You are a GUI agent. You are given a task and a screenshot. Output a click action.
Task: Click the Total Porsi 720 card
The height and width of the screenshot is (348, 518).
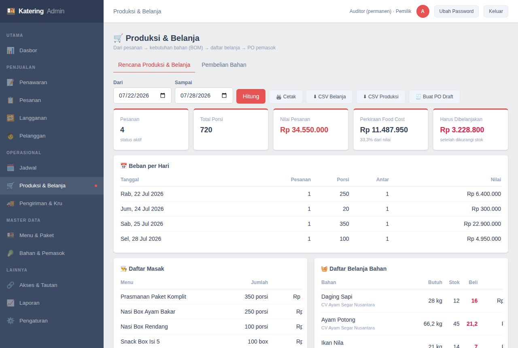[231, 129]
